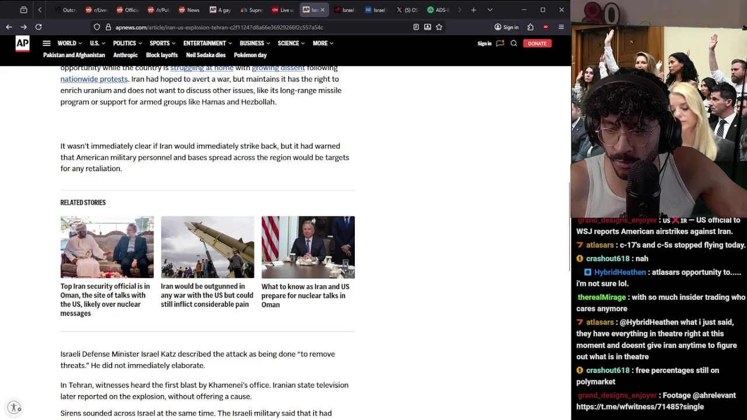Save page to Pocket icon

[428, 27]
